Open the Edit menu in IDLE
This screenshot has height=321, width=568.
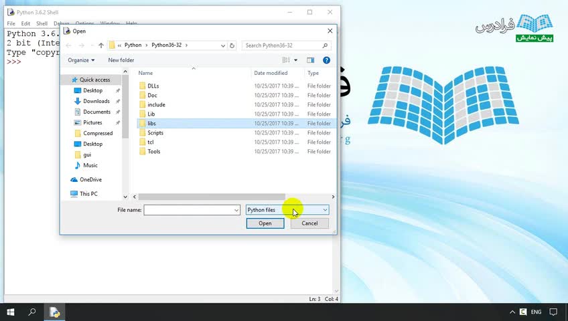coord(25,23)
